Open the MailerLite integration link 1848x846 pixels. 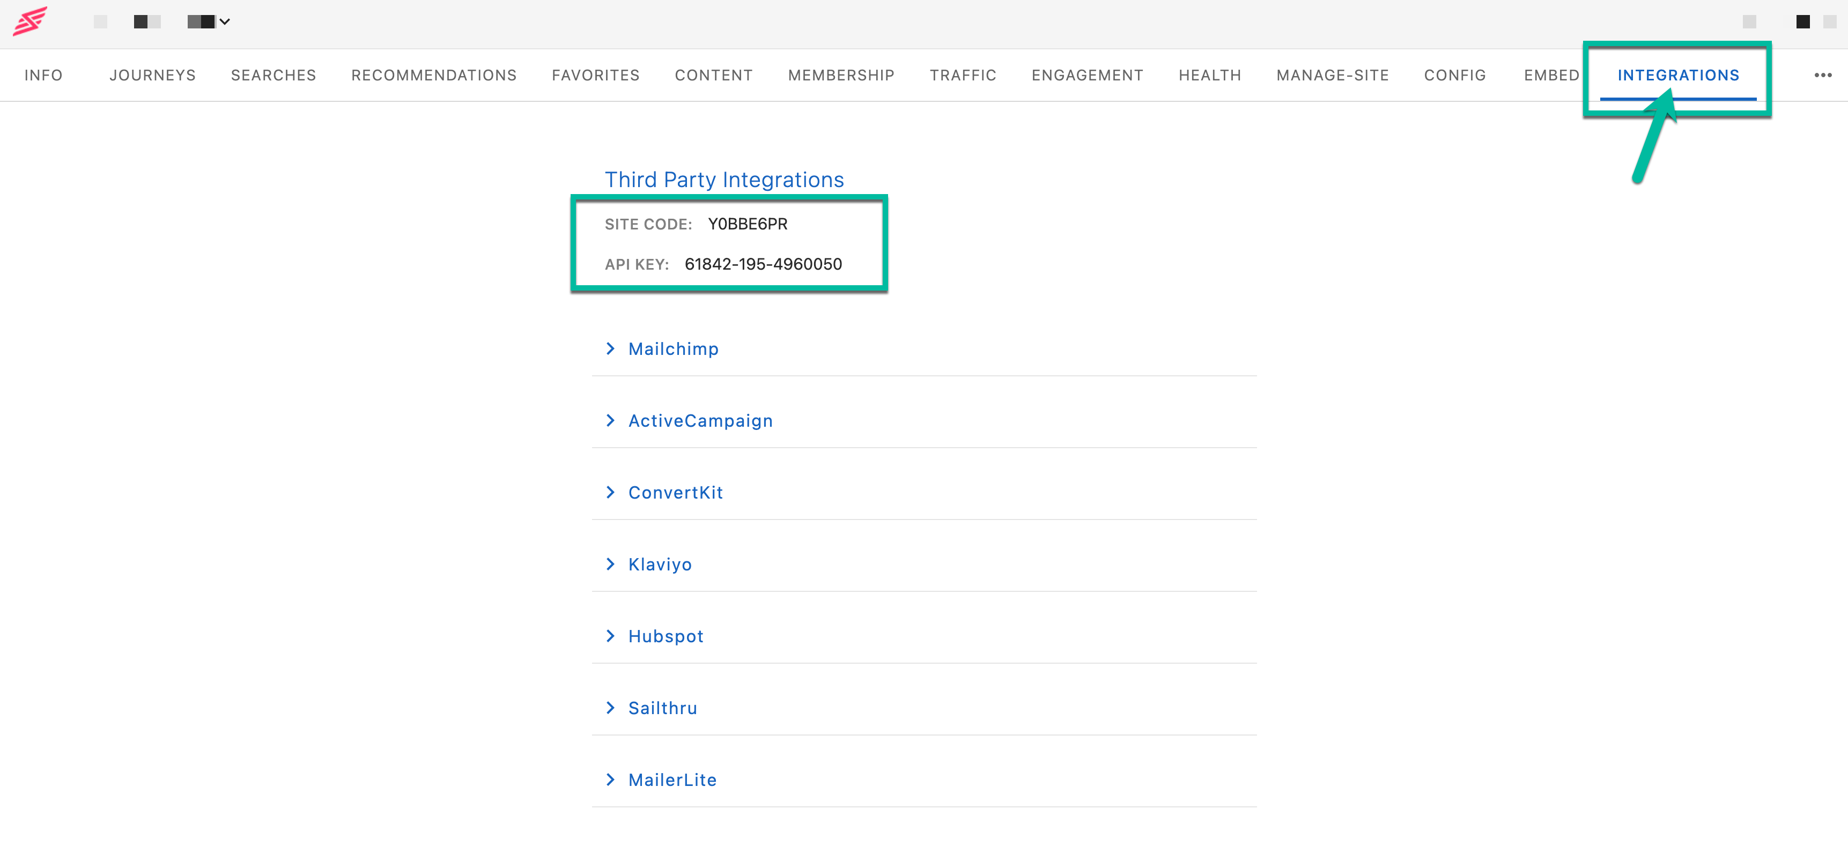click(672, 780)
